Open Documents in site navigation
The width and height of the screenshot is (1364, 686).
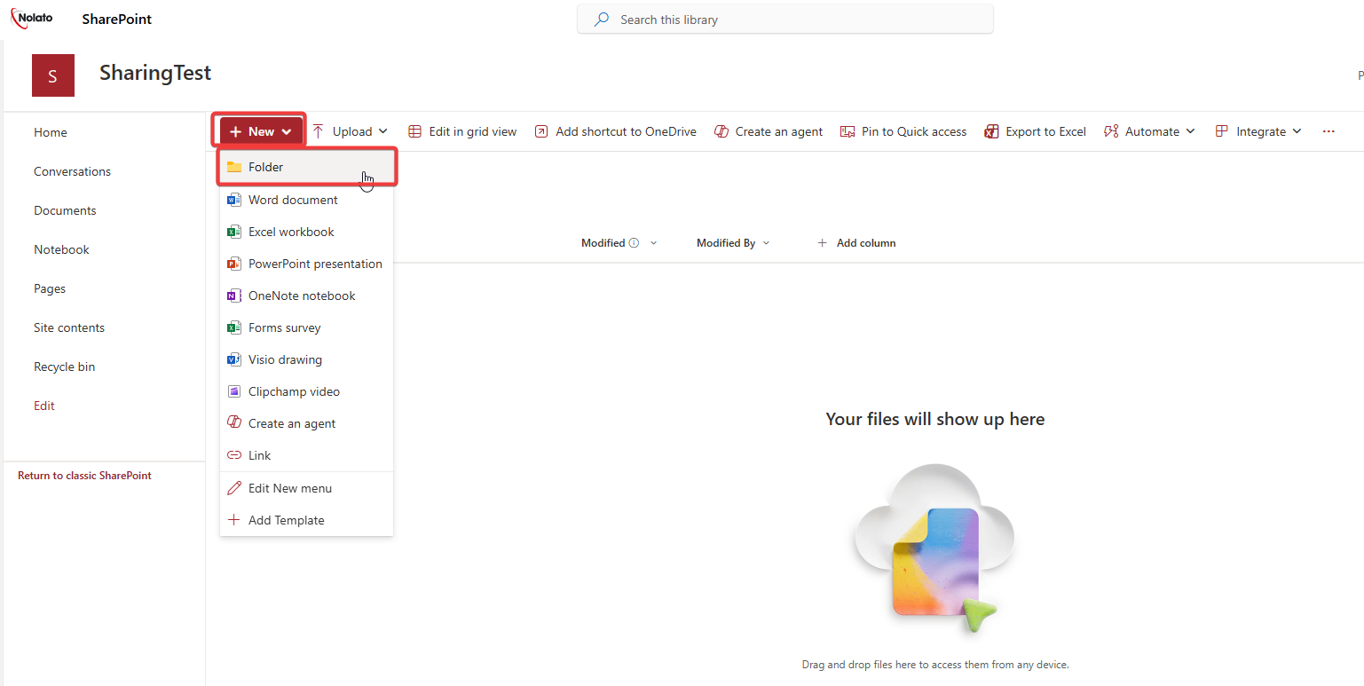[x=65, y=210]
